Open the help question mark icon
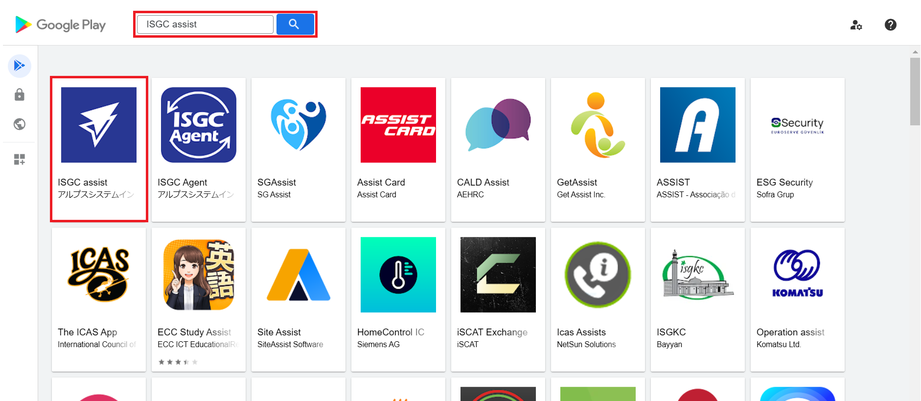Viewport: 921px width, 401px height. [x=890, y=25]
